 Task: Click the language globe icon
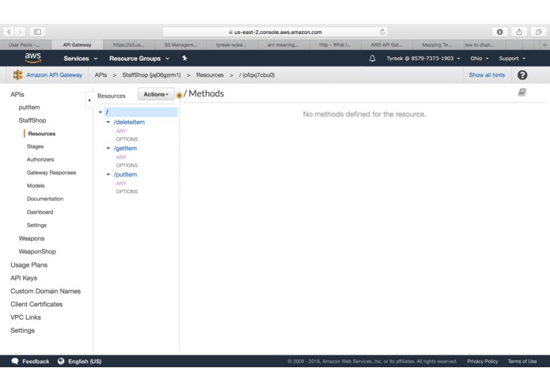coord(61,361)
